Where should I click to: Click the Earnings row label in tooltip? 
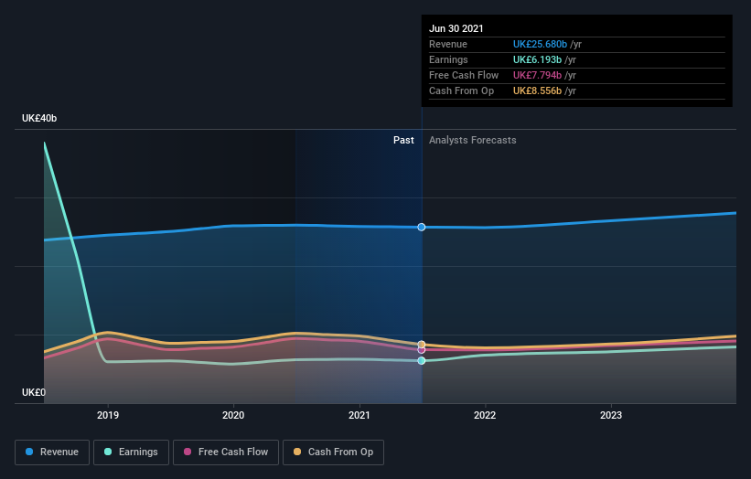pyautogui.click(x=448, y=59)
